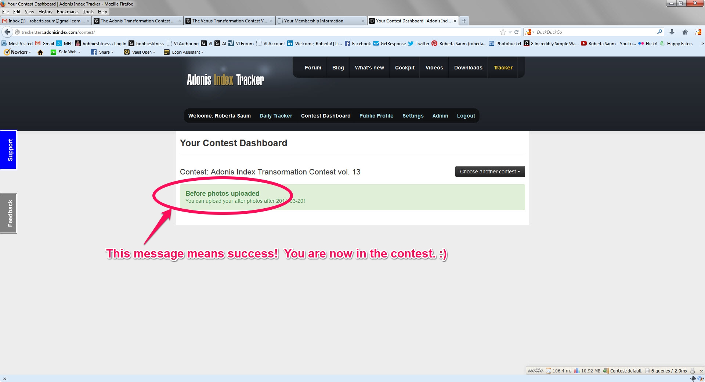Open the Photobucket bookmark

(505, 43)
